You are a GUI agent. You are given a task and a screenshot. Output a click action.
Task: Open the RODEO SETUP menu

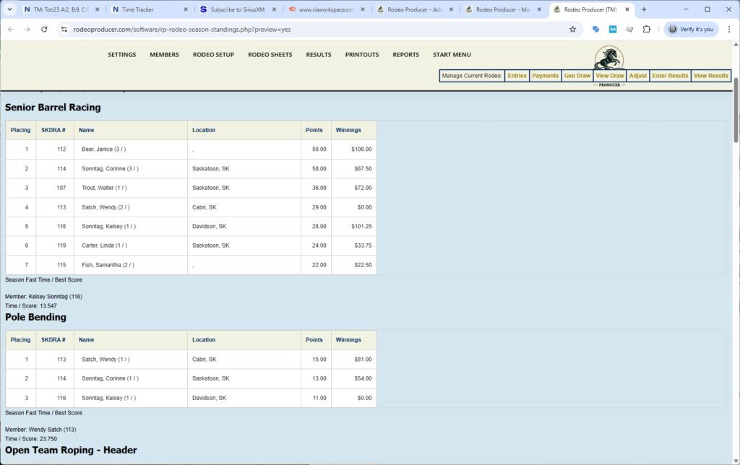coord(213,55)
